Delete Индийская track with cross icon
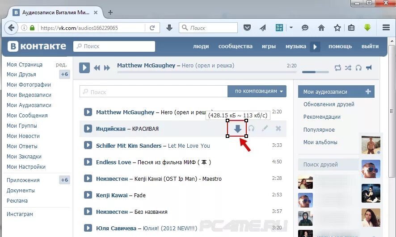Screen dimensions: 396x237 click(x=278, y=129)
